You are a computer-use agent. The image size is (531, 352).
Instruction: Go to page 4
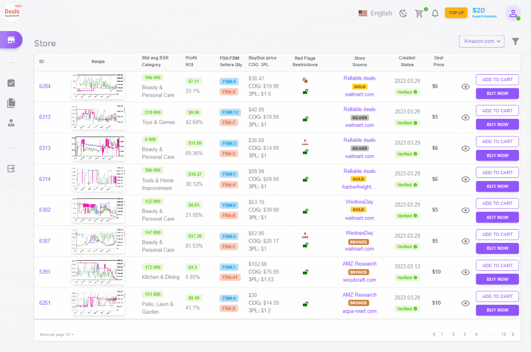(476, 334)
